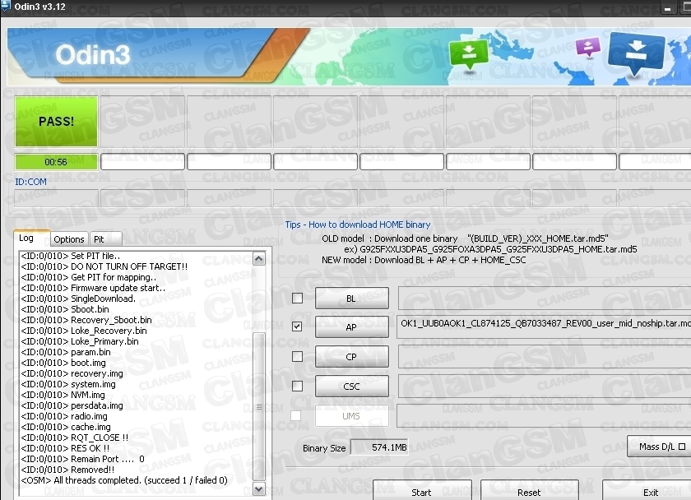Open the Pit tab
This screenshot has width=691, height=500.
(x=105, y=239)
